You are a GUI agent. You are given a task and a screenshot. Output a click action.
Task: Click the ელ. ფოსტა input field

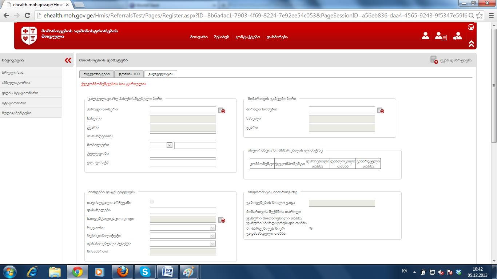[183, 163]
